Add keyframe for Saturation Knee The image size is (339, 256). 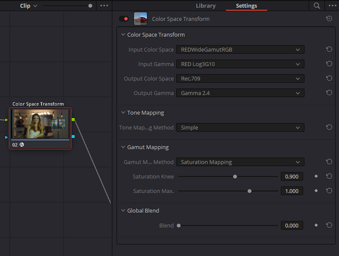tap(316, 176)
